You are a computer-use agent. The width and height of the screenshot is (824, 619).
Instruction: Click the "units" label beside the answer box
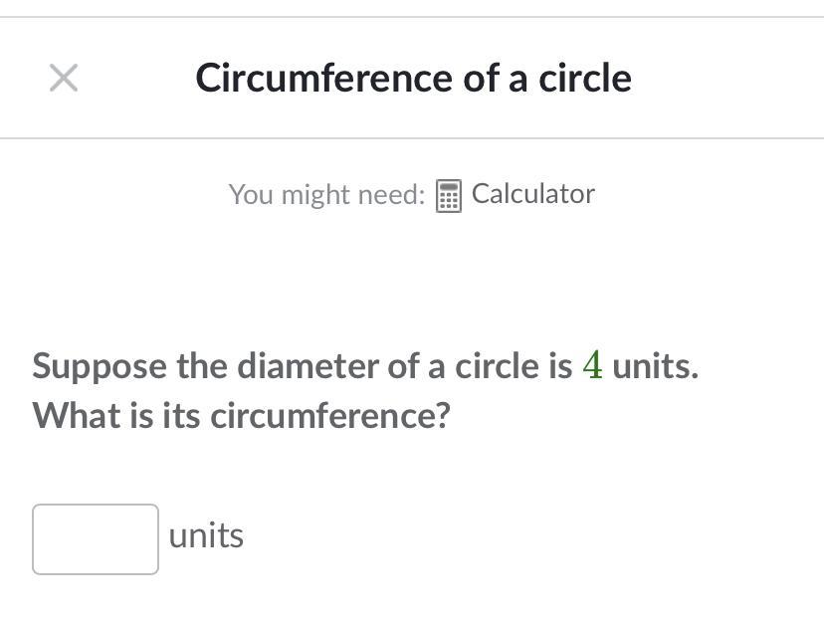(x=206, y=536)
